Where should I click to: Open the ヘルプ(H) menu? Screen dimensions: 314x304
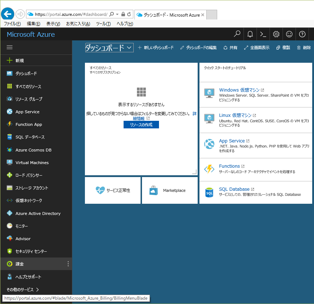pyautogui.click(x=125, y=24)
